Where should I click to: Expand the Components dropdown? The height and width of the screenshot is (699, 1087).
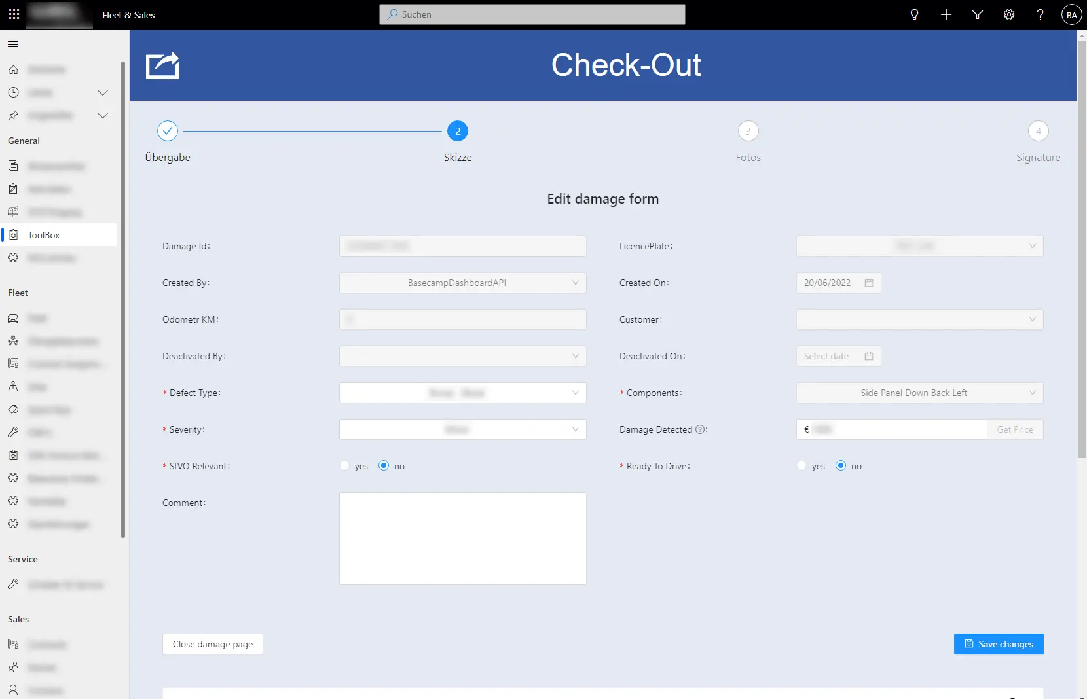point(919,393)
